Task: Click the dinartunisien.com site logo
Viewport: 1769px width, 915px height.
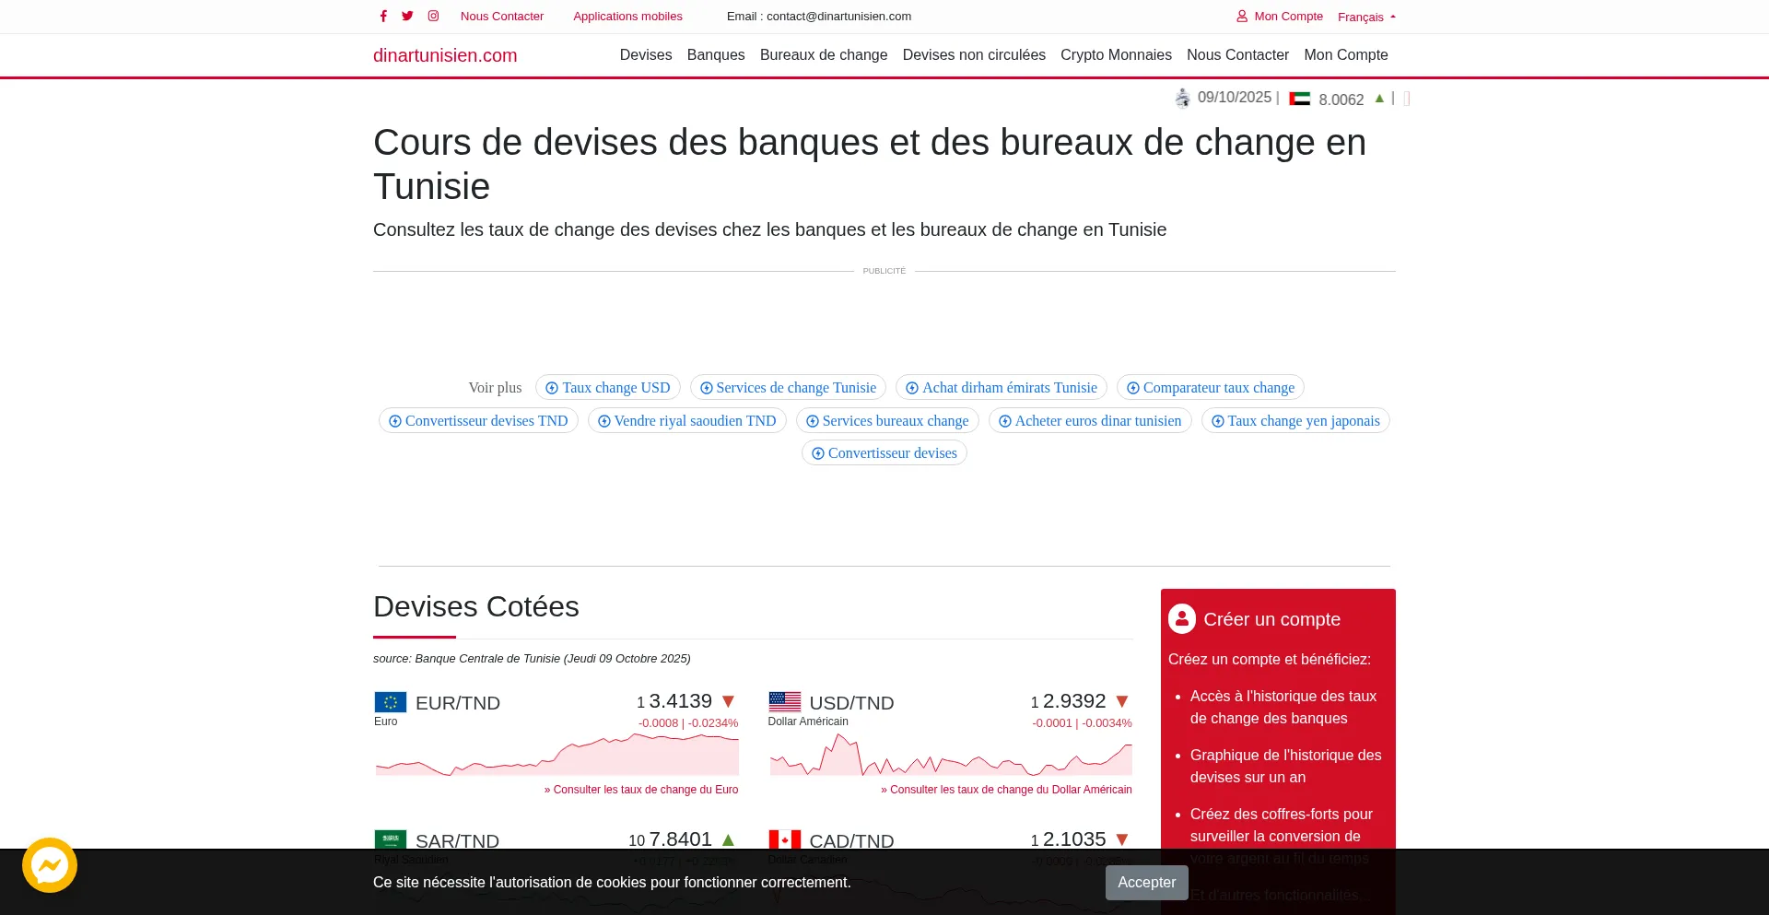Action: pyautogui.click(x=445, y=55)
